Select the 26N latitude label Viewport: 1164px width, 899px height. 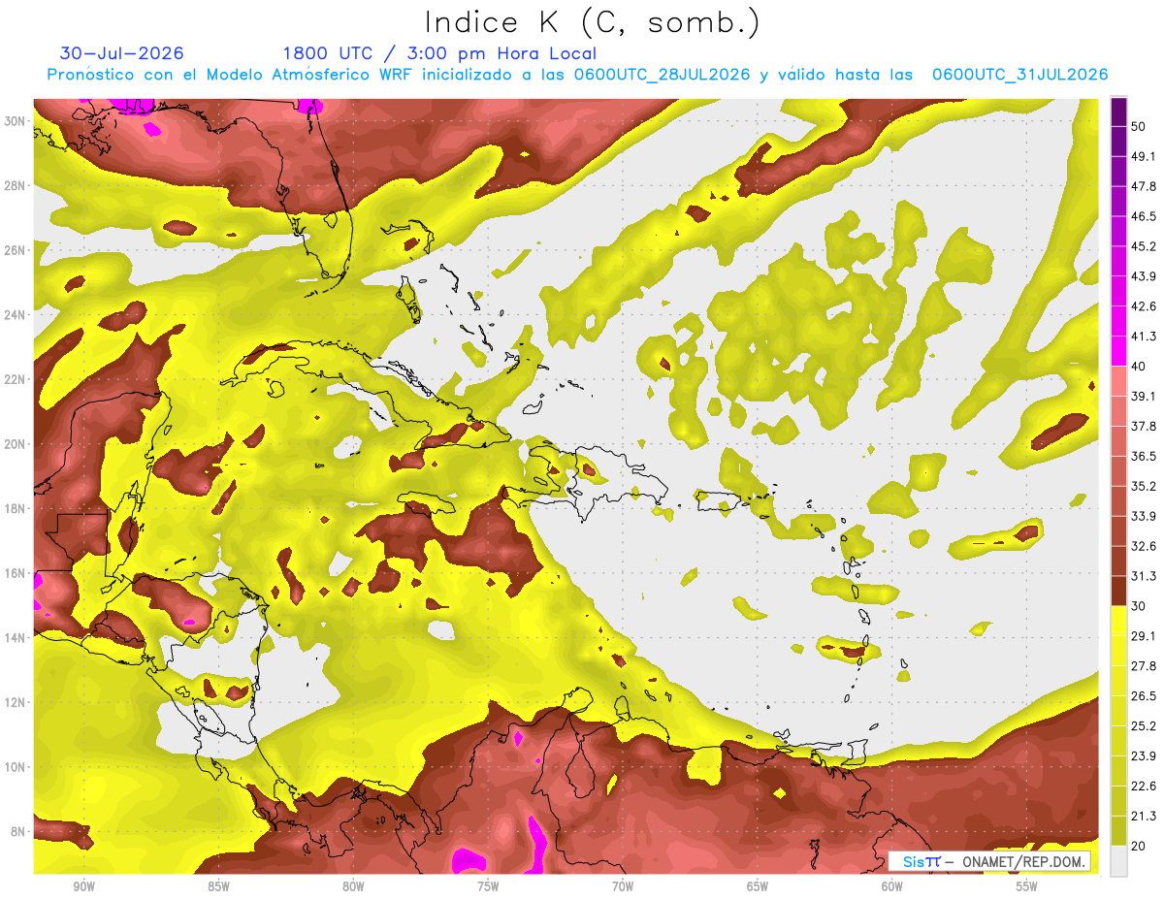coord(16,250)
